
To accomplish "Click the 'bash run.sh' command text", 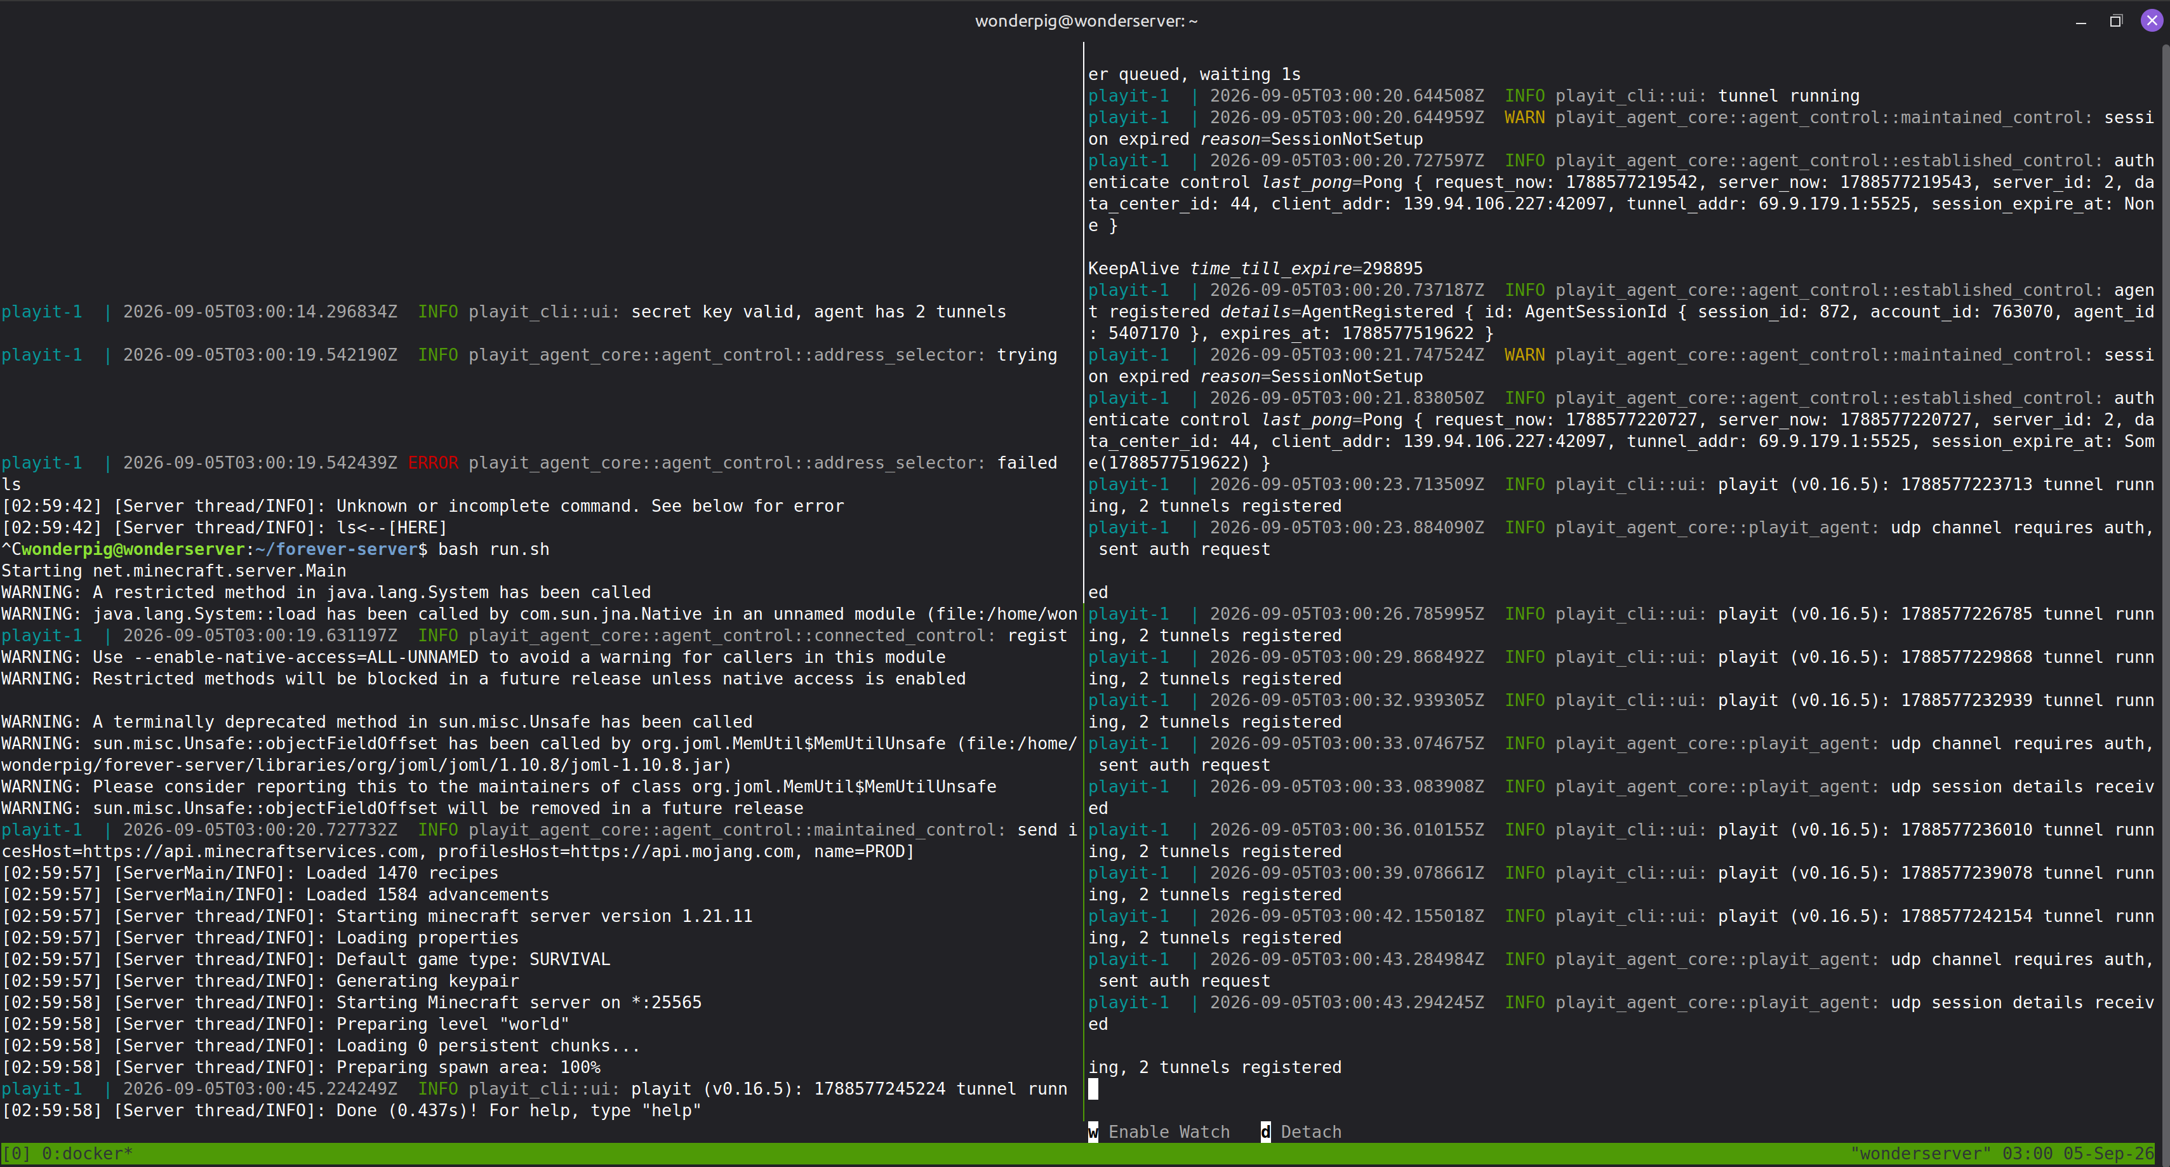I will 494,549.
